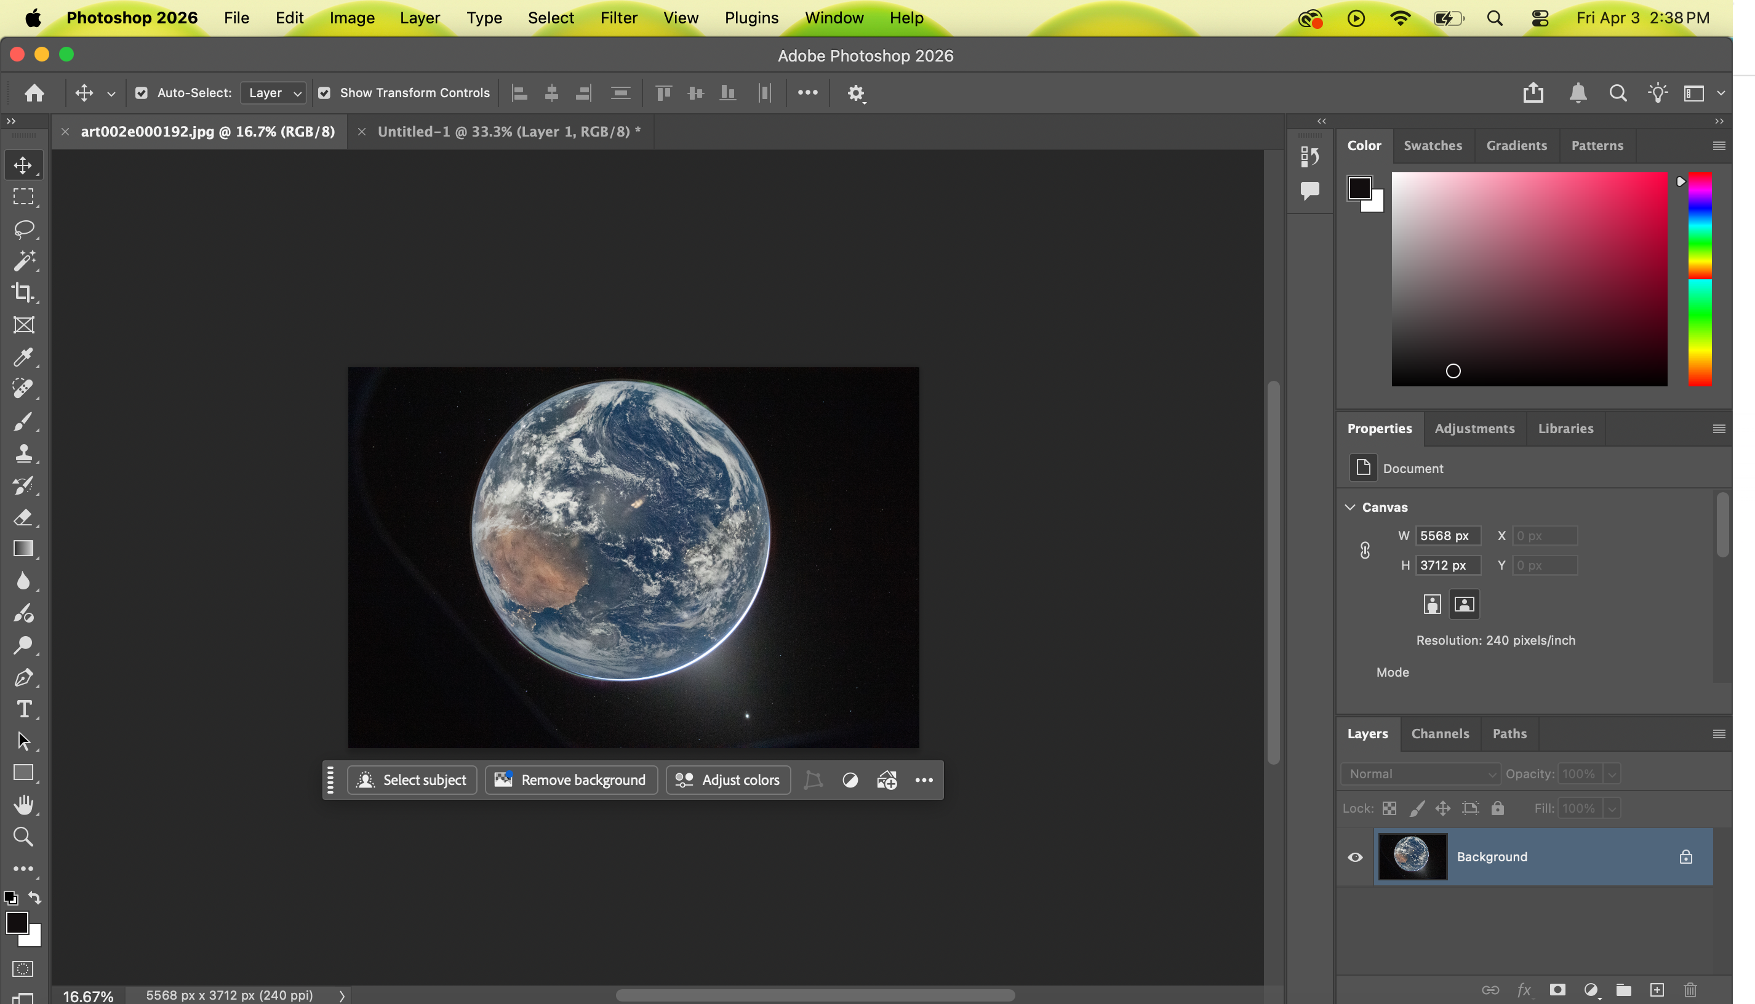The height and width of the screenshot is (1004, 1755).
Task: Click the Remove background button
Action: click(571, 780)
